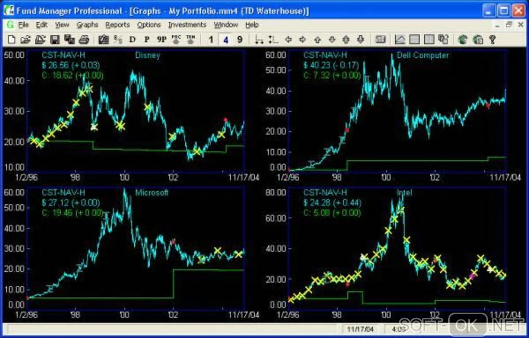This screenshot has height=338, width=529.
Task: Click the Open file folder icon
Action: pos(25,40)
